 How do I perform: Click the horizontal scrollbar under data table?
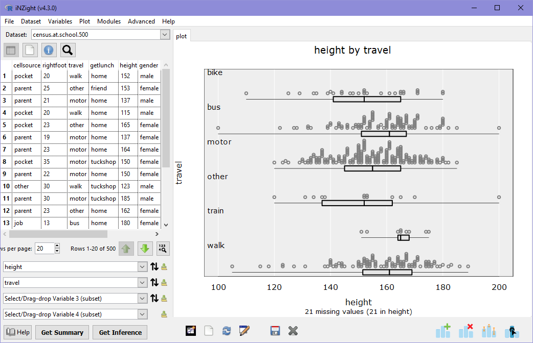point(56,234)
